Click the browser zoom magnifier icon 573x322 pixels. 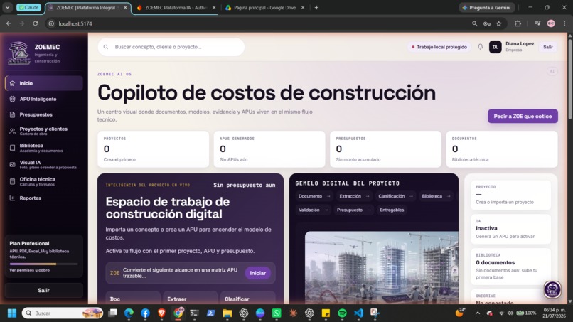474,23
